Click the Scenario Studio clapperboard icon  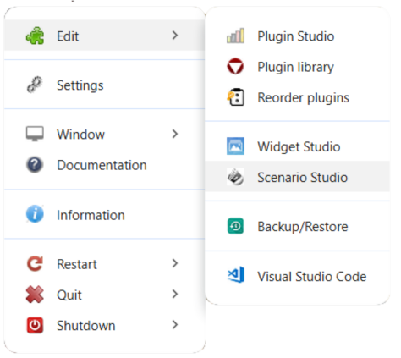pyautogui.click(x=235, y=177)
